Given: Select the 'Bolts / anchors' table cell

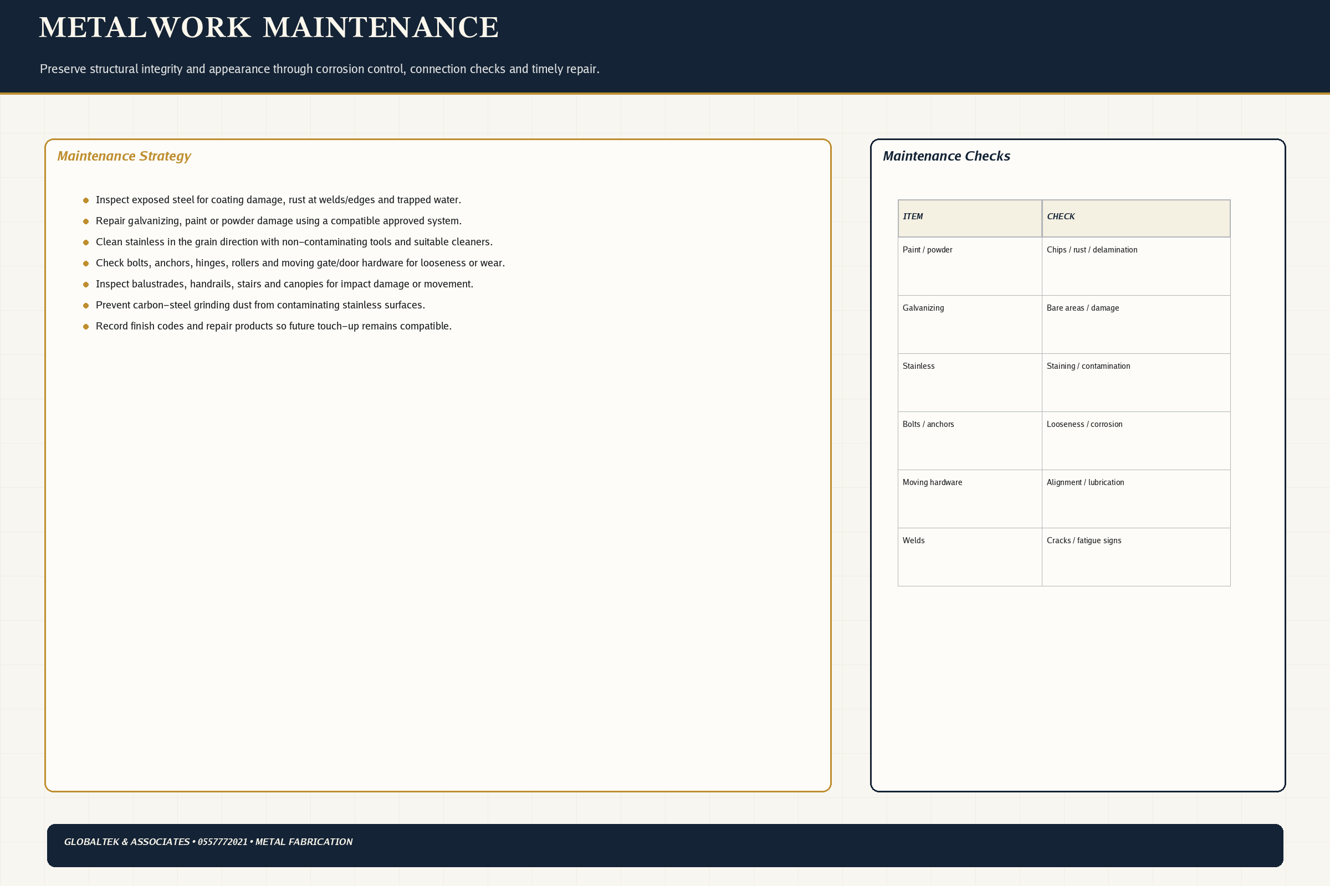Looking at the screenshot, I should (970, 441).
